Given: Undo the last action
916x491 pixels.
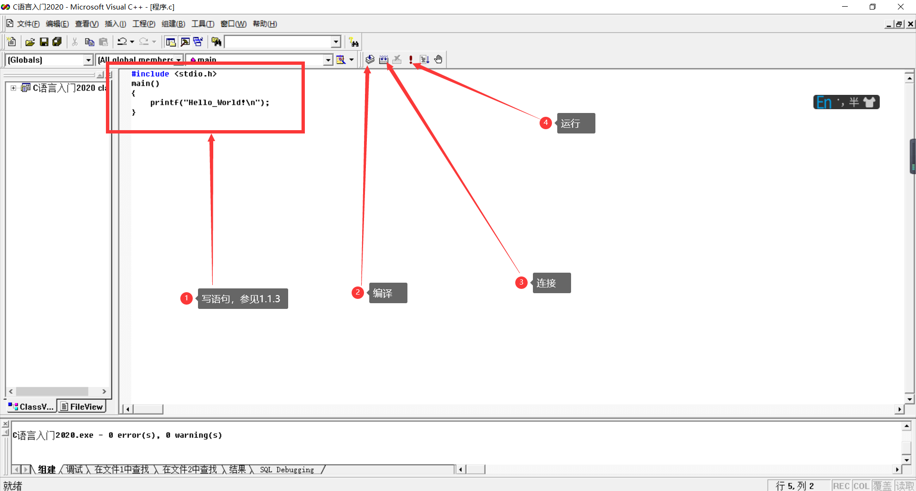Looking at the screenshot, I should pyautogui.click(x=122, y=42).
